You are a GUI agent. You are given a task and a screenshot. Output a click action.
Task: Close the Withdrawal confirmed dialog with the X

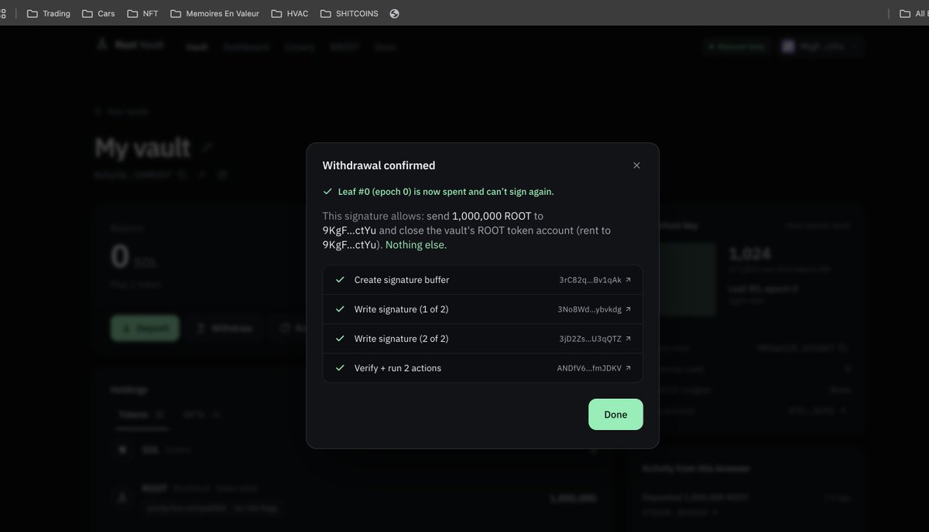[636, 165]
